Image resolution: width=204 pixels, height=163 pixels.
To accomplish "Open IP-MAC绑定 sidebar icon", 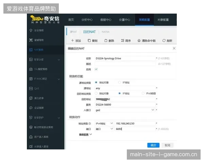I will (x=31, y=79).
